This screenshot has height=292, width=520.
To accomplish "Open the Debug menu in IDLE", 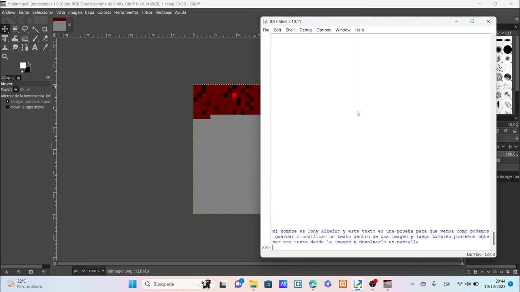I will 305,30.
